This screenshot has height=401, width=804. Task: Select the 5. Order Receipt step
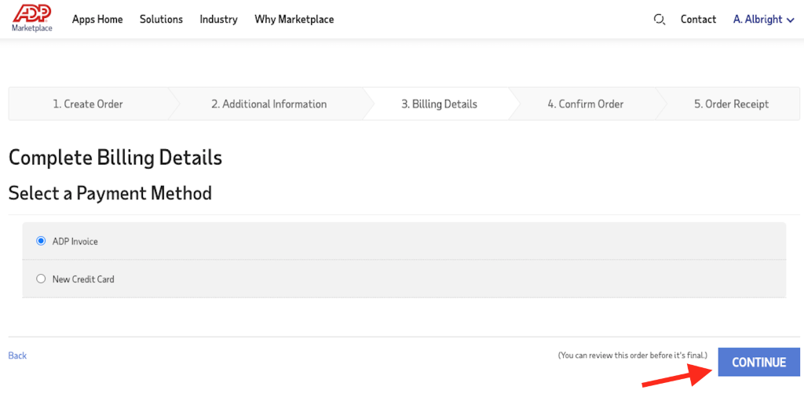[731, 104]
